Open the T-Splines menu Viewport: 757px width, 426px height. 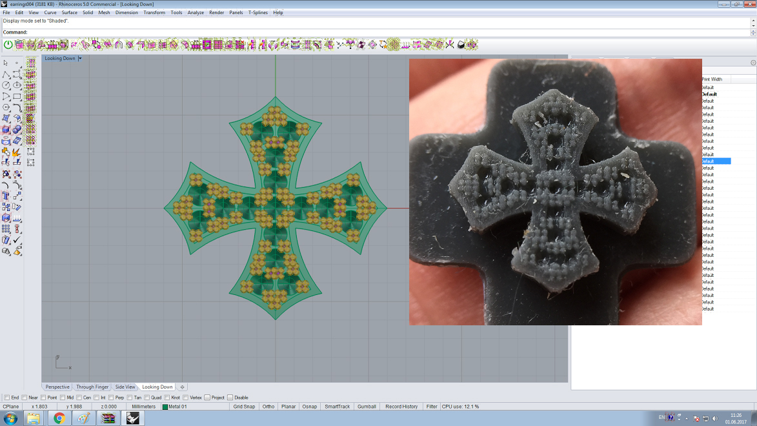[257, 12]
